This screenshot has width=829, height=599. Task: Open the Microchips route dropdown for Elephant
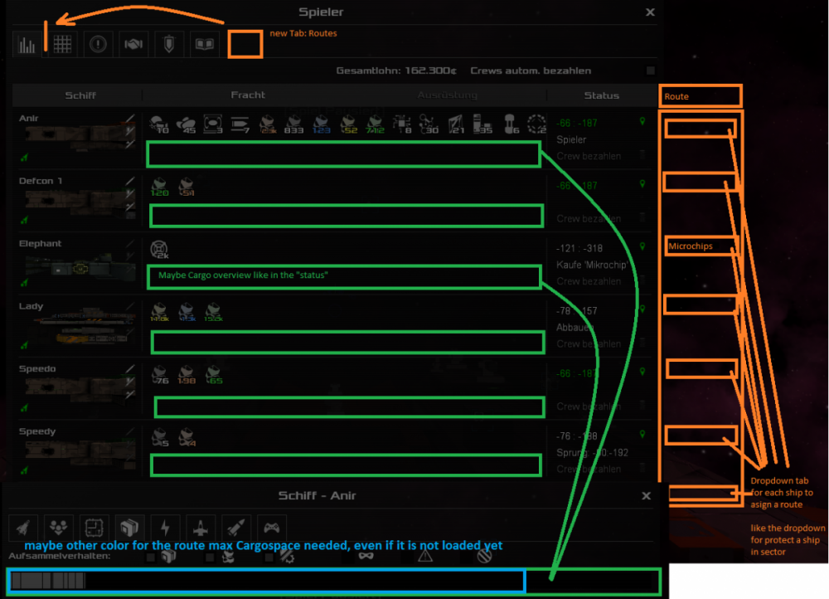(x=701, y=246)
